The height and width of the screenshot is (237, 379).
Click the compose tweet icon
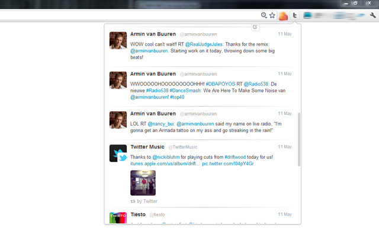pos(255,27)
